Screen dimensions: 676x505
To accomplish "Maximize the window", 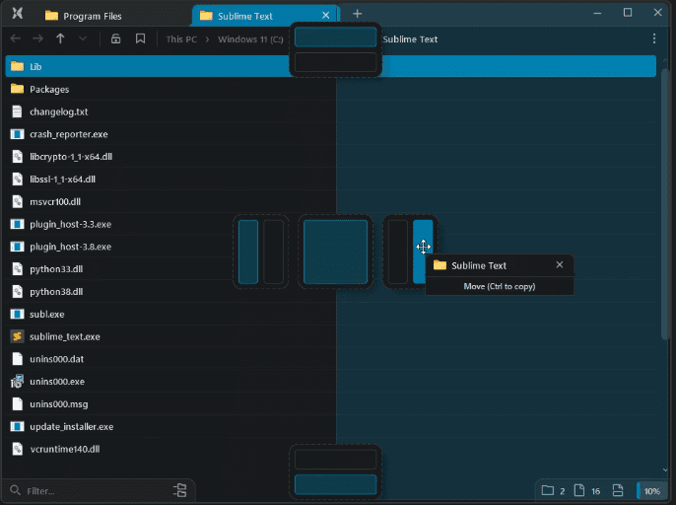I will tap(628, 13).
